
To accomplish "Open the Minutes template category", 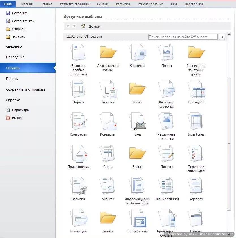I will (108, 189).
